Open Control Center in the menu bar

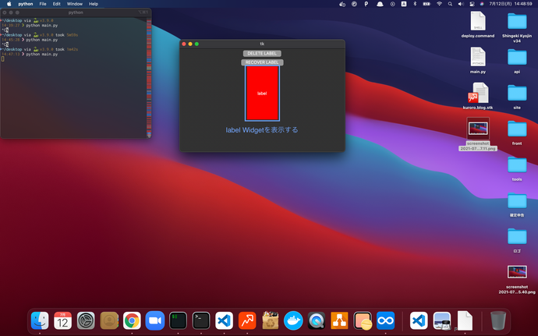(x=472, y=4)
